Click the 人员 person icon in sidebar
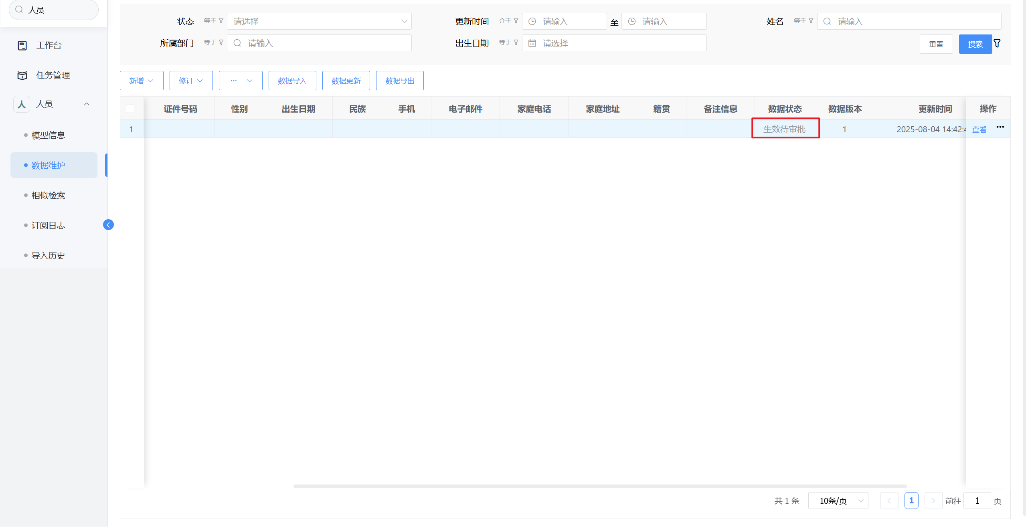This screenshot has height=527, width=1026. 22,104
